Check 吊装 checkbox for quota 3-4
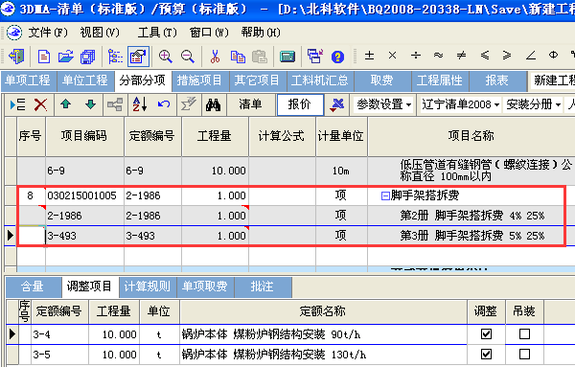The image size is (575, 367). click(524, 334)
